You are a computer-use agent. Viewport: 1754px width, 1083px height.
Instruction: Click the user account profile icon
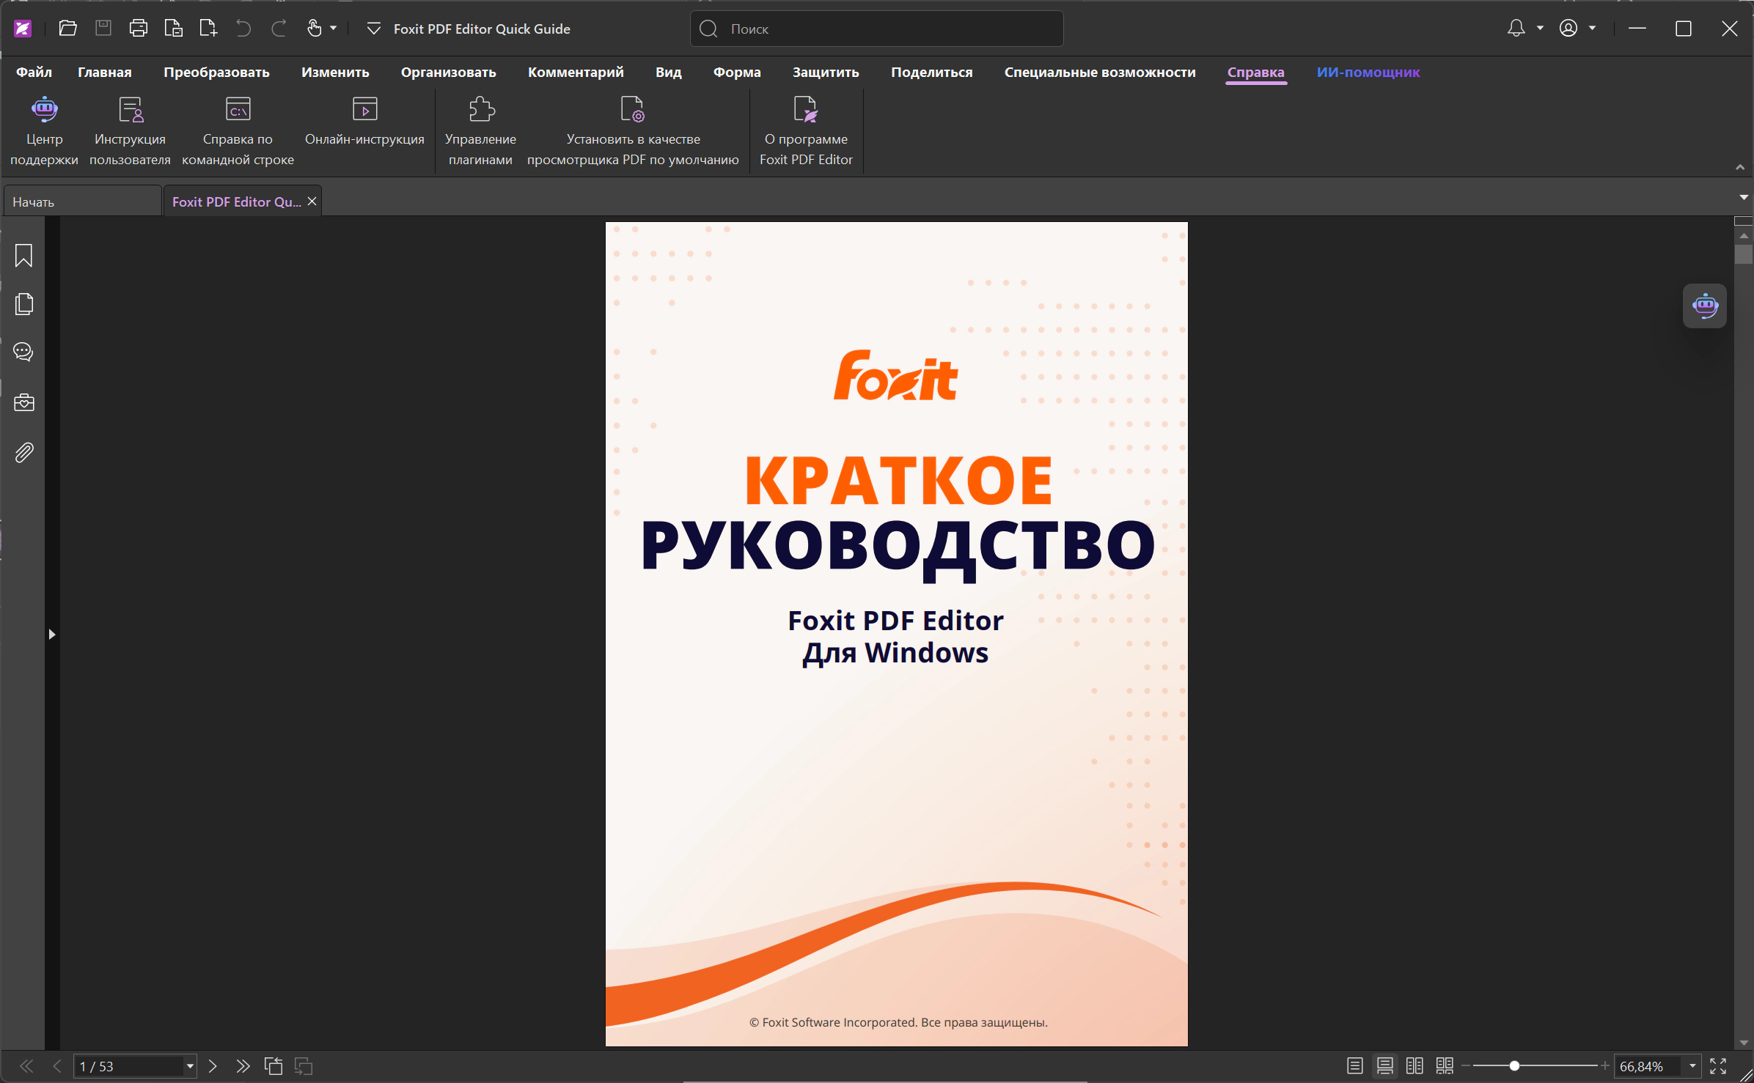pos(1568,29)
